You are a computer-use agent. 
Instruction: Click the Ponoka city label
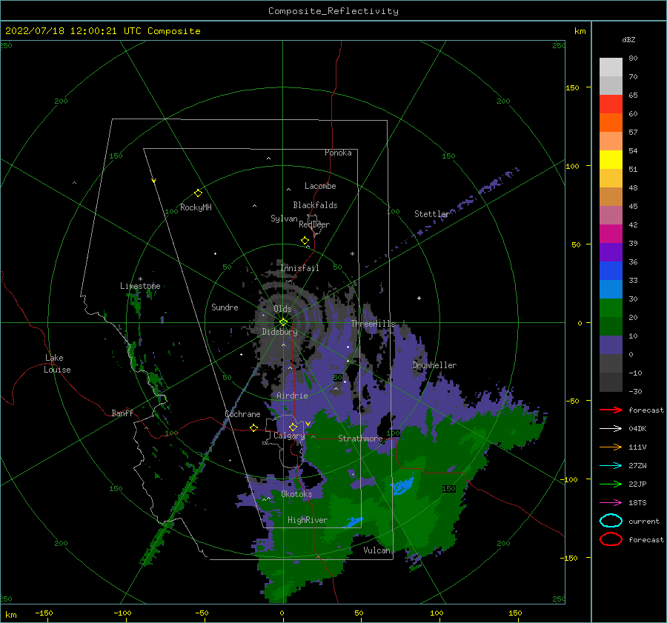(x=338, y=153)
